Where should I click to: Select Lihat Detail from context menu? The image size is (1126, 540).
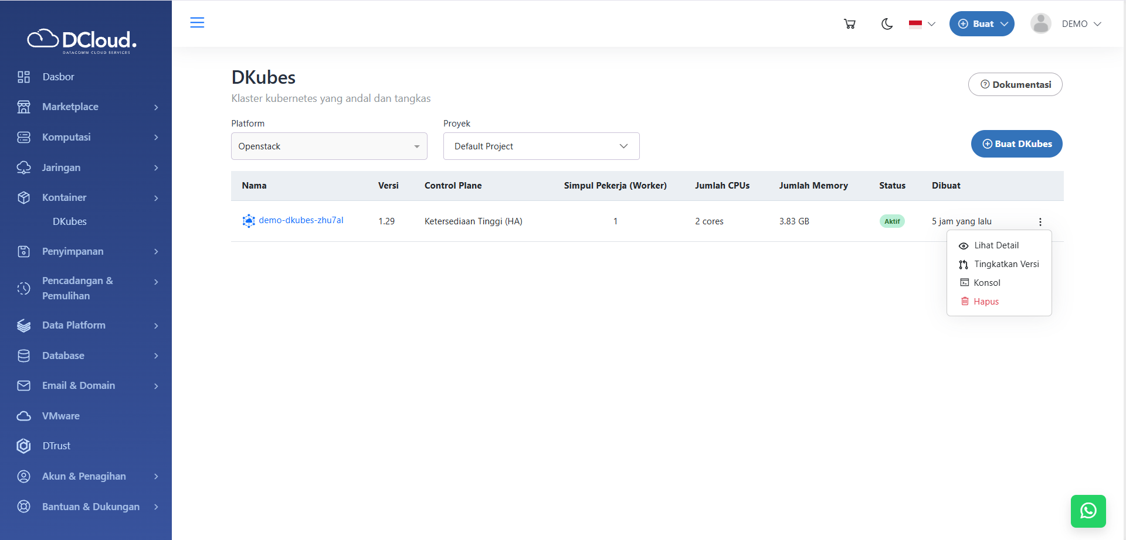996,245
